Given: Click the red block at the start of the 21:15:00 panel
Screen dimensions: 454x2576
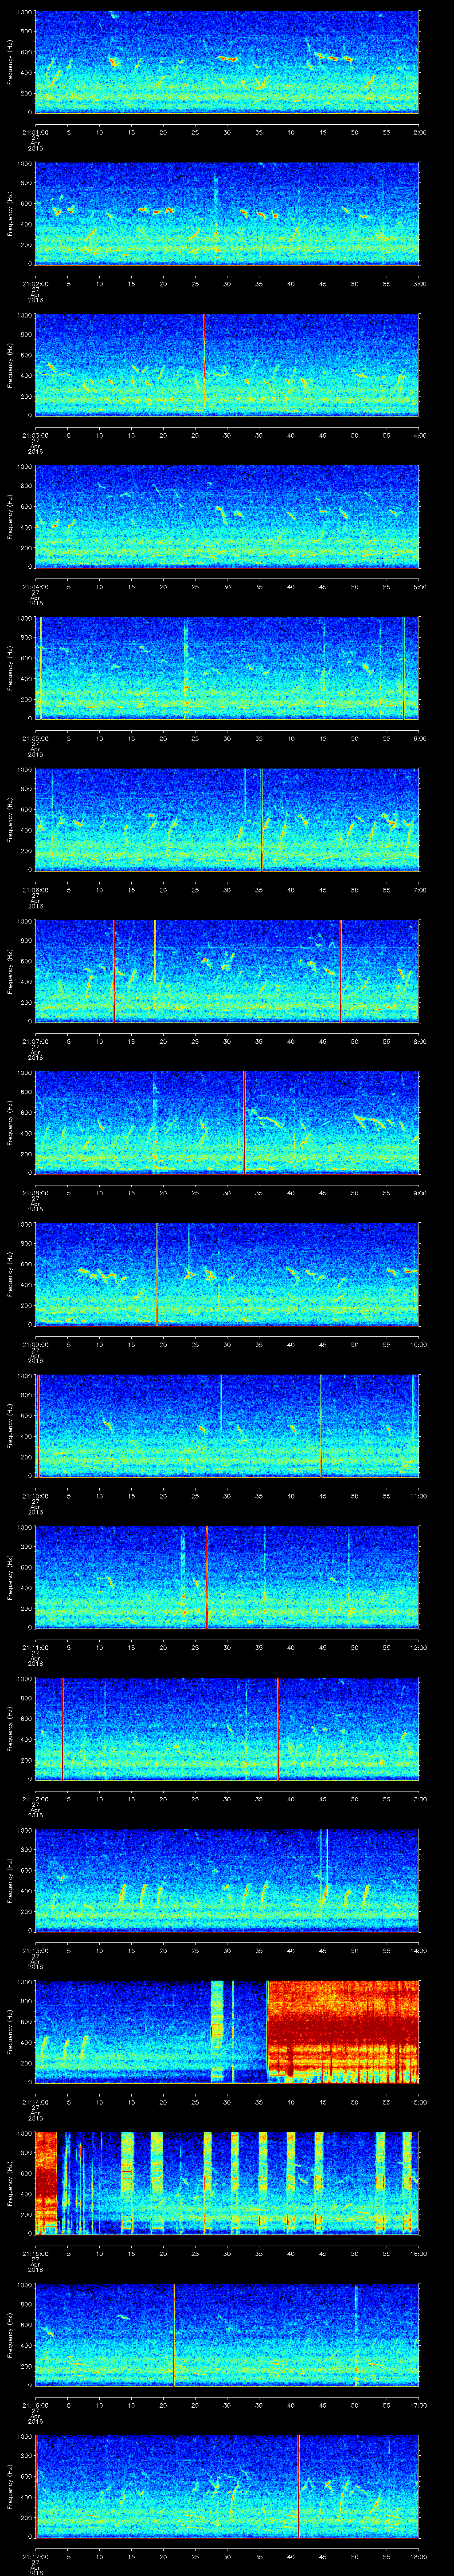Looking at the screenshot, I should pos(46,2182).
